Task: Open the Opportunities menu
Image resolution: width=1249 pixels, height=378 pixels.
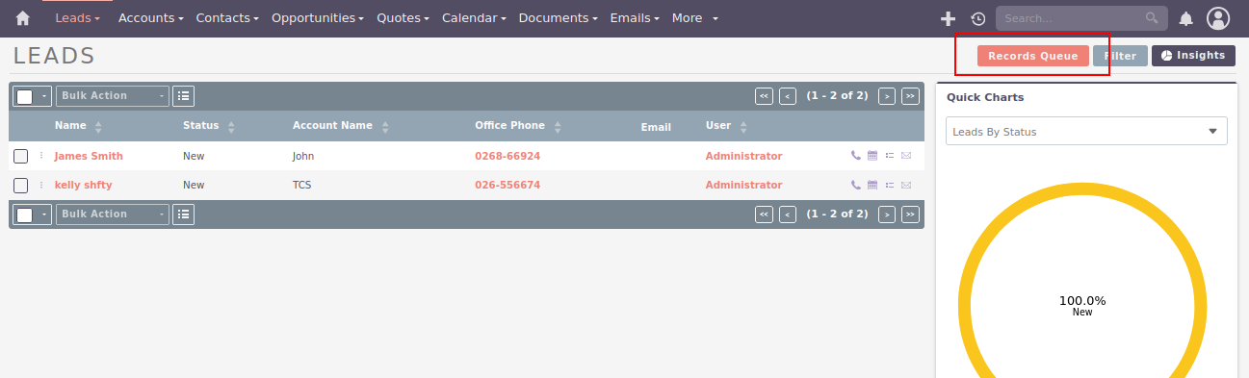Action: coord(318,18)
